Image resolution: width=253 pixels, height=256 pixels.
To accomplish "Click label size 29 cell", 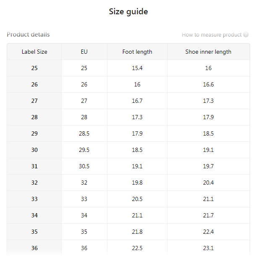I will point(34,133).
